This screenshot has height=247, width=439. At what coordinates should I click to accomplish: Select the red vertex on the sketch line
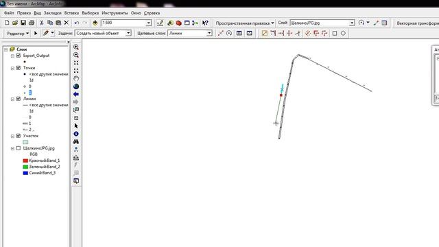coord(281,95)
